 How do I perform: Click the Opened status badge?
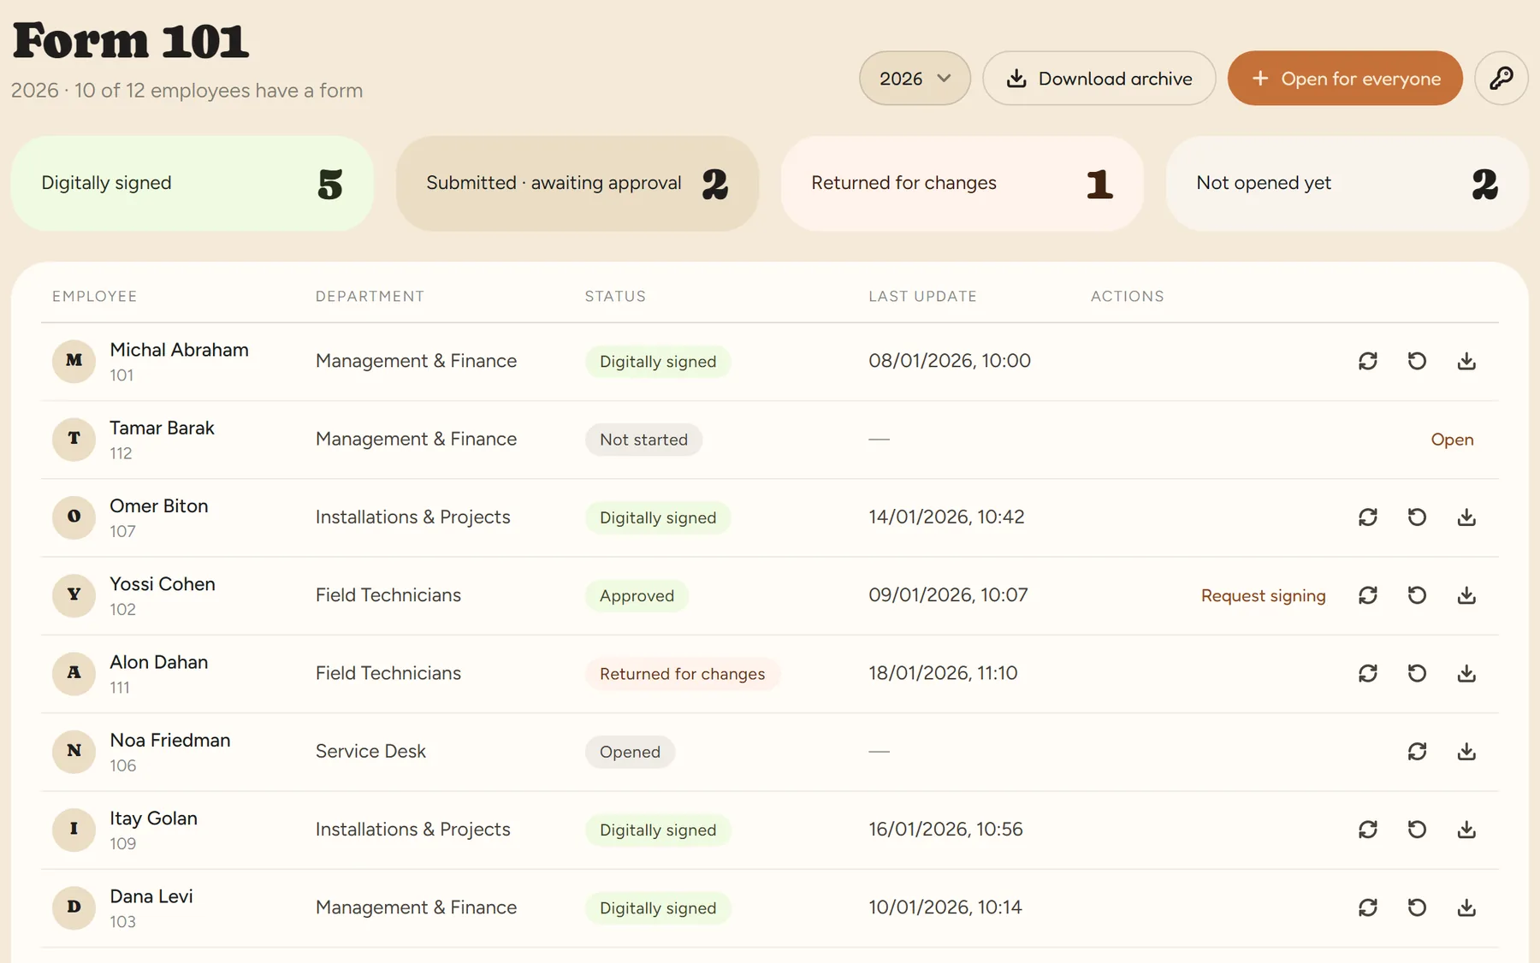coord(630,752)
